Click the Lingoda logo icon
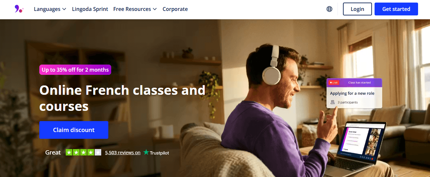The height and width of the screenshot is (177, 430). coord(19,9)
